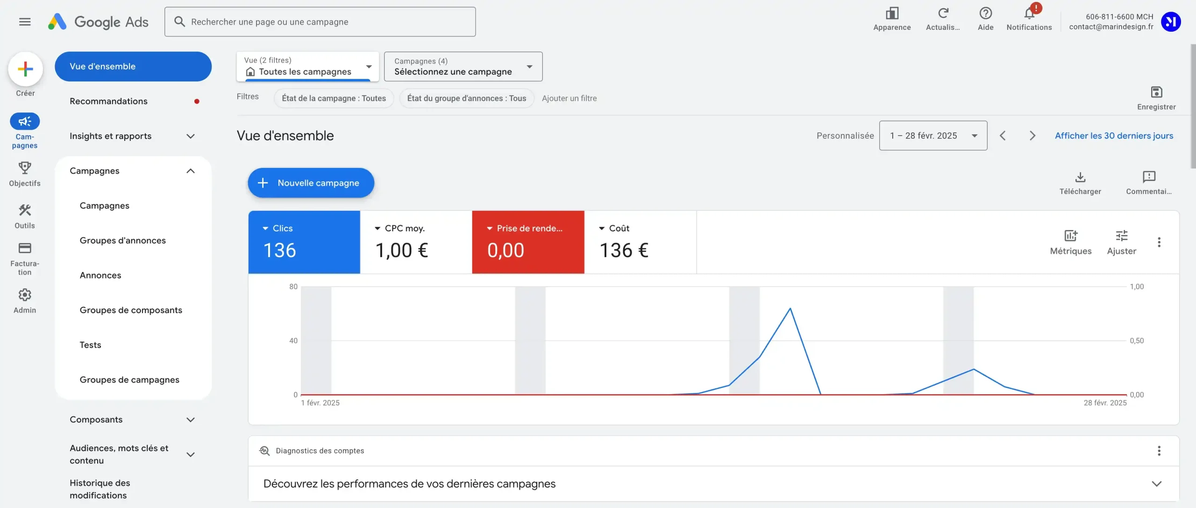
Task: Open the Recommandations menu item
Action: (108, 101)
